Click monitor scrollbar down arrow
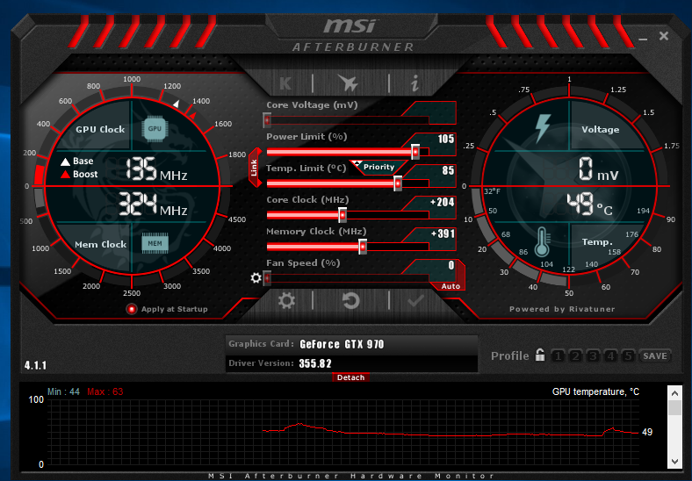Screen dimensions: 692x481 (x=674, y=462)
